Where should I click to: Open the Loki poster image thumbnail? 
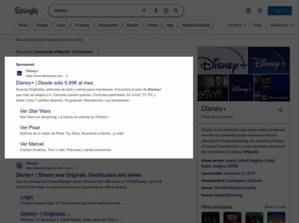click(x=213, y=88)
